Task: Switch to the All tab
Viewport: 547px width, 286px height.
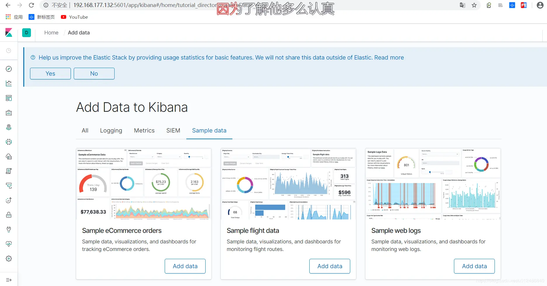Action: 85,130
